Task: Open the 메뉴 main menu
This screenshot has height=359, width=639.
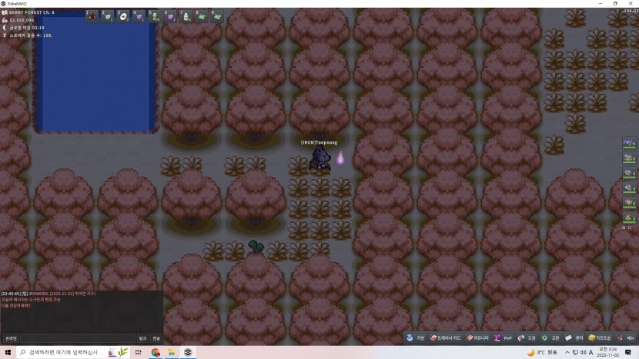Action: click(x=626, y=337)
